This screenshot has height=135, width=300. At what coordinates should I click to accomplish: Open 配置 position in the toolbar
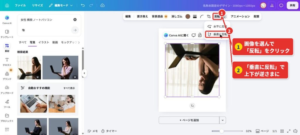(x=256, y=17)
